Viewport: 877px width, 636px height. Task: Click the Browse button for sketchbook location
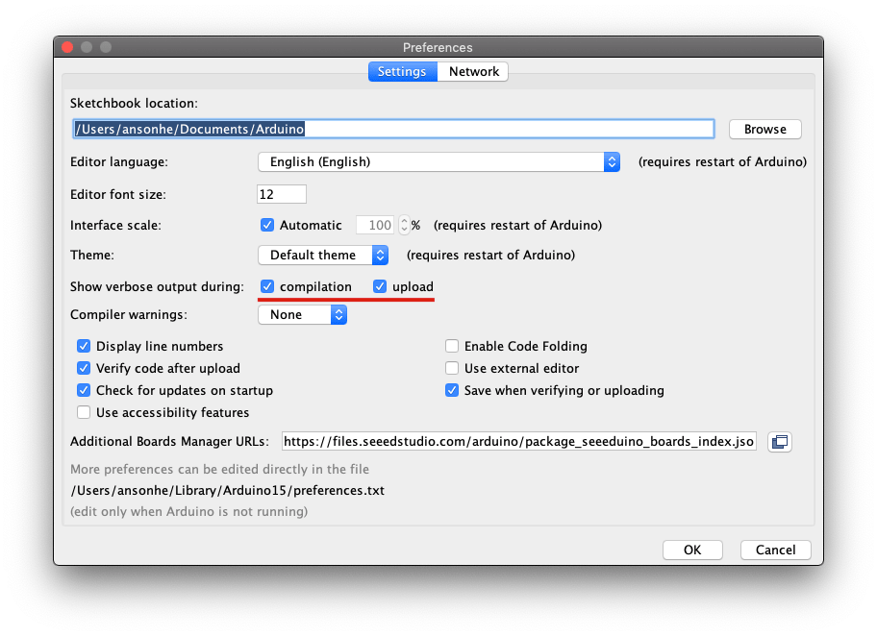[x=764, y=130]
